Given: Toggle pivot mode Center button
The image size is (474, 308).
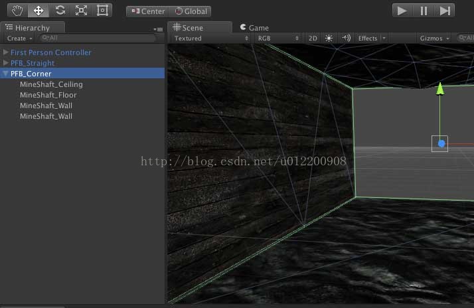Looking at the screenshot, I should pyautogui.click(x=148, y=11).
